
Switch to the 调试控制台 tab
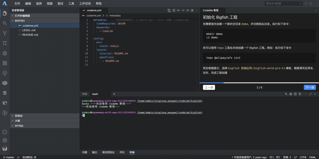pyautogui.click(x=108, y=153)
